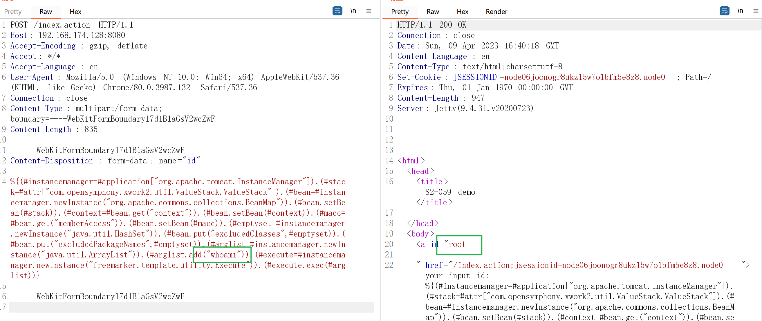Image resolution: width=762 pixels, height=321 pixels.
Task: Click the response Date header line
Action: point(478,46)
